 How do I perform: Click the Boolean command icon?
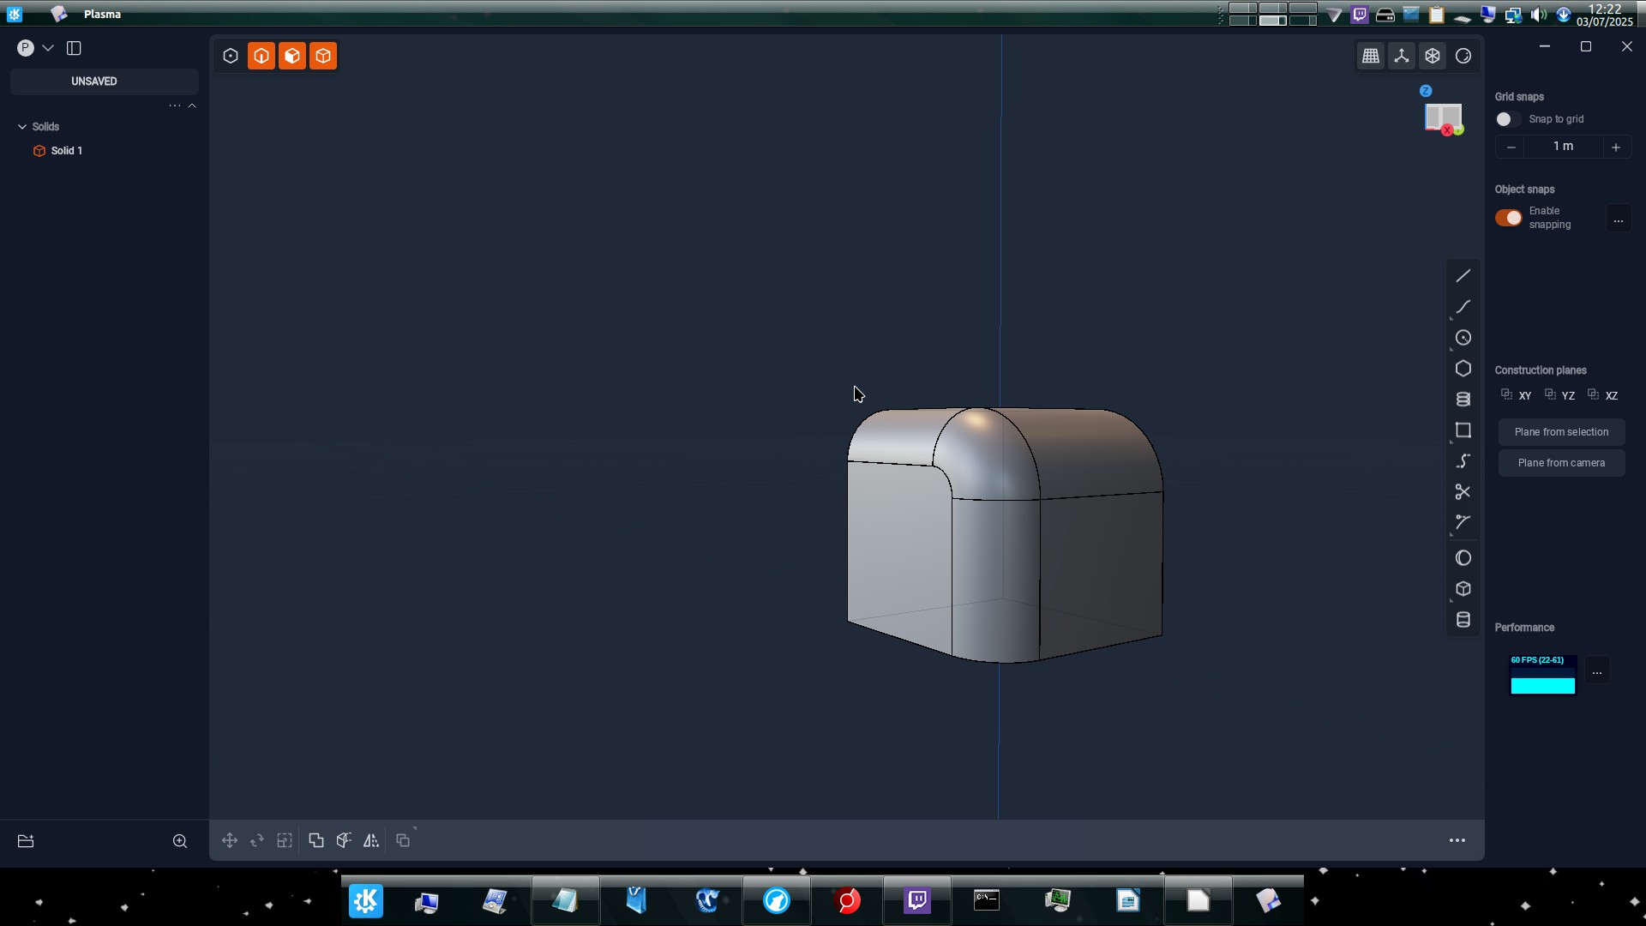(x=403, y=840)
